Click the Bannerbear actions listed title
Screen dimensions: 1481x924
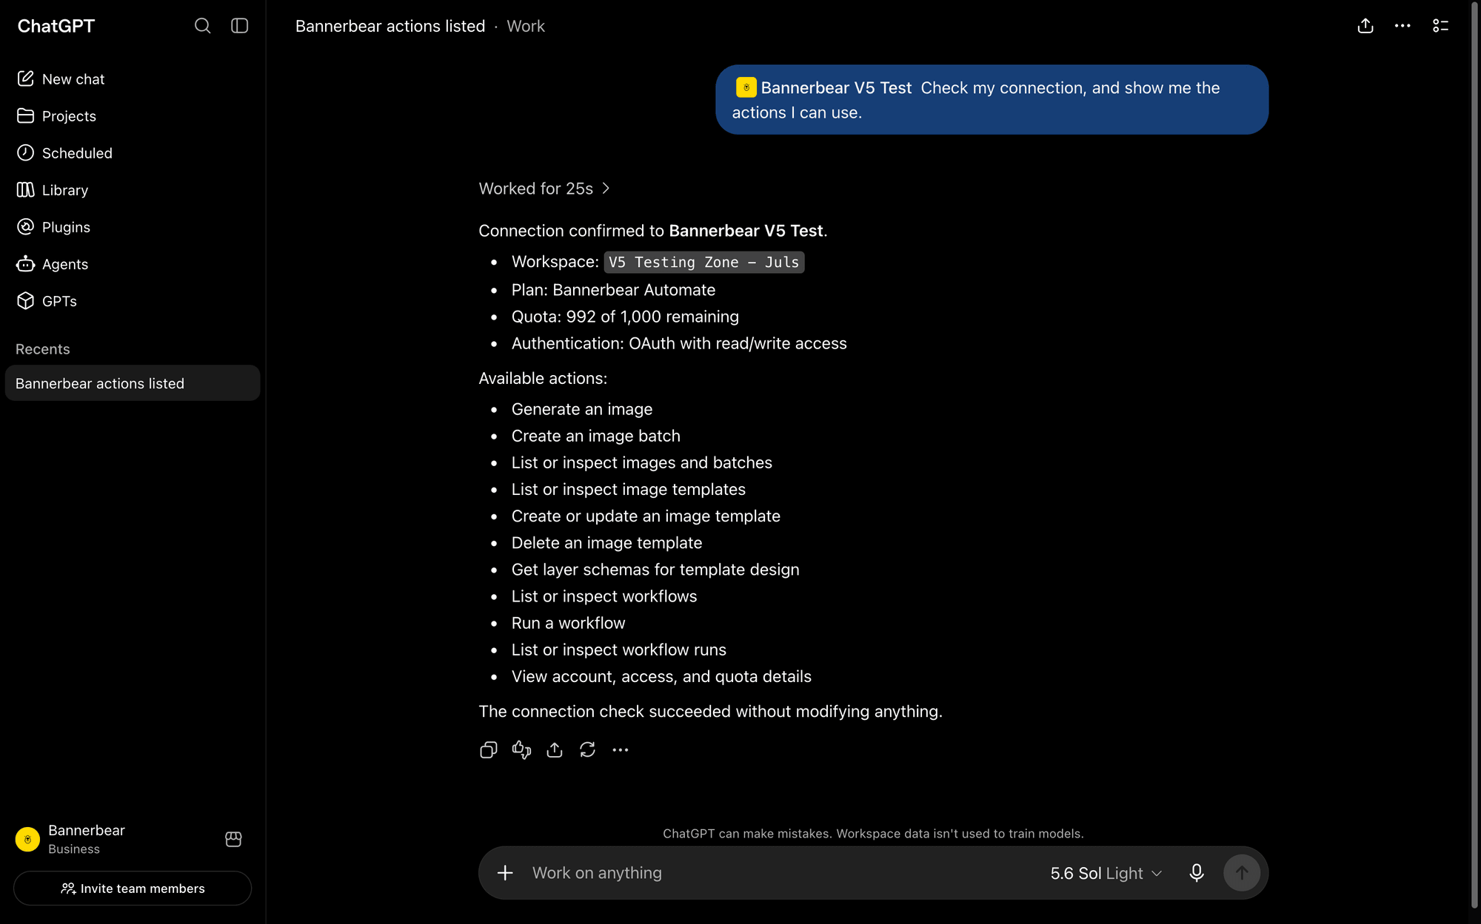390,26
